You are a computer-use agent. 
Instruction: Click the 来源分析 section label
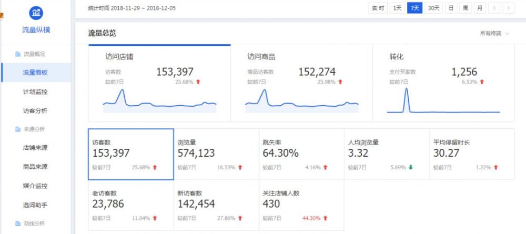34,129
